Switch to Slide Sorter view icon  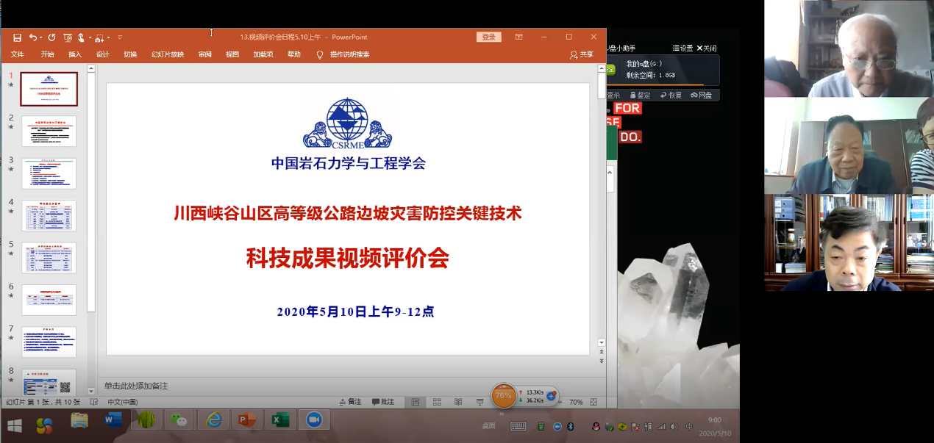[437, 402]
